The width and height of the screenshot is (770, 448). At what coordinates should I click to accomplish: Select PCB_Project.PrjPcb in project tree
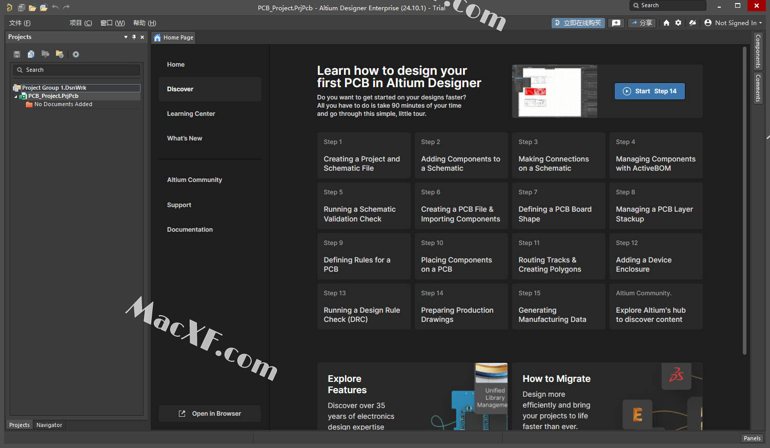coord(53,96)
